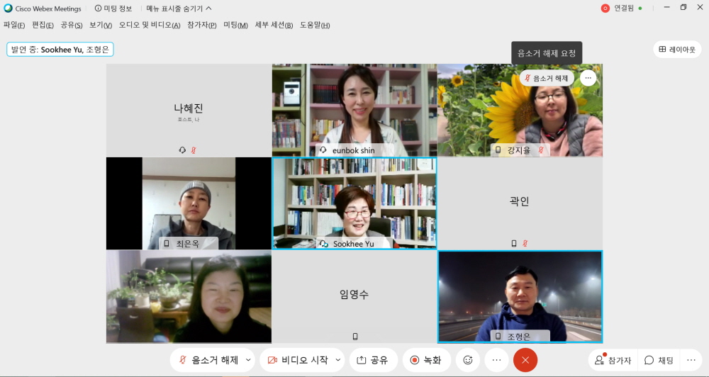Open 미팅 정보 meeting info
This screenshot has width=709, height=377.
[113, 9]
